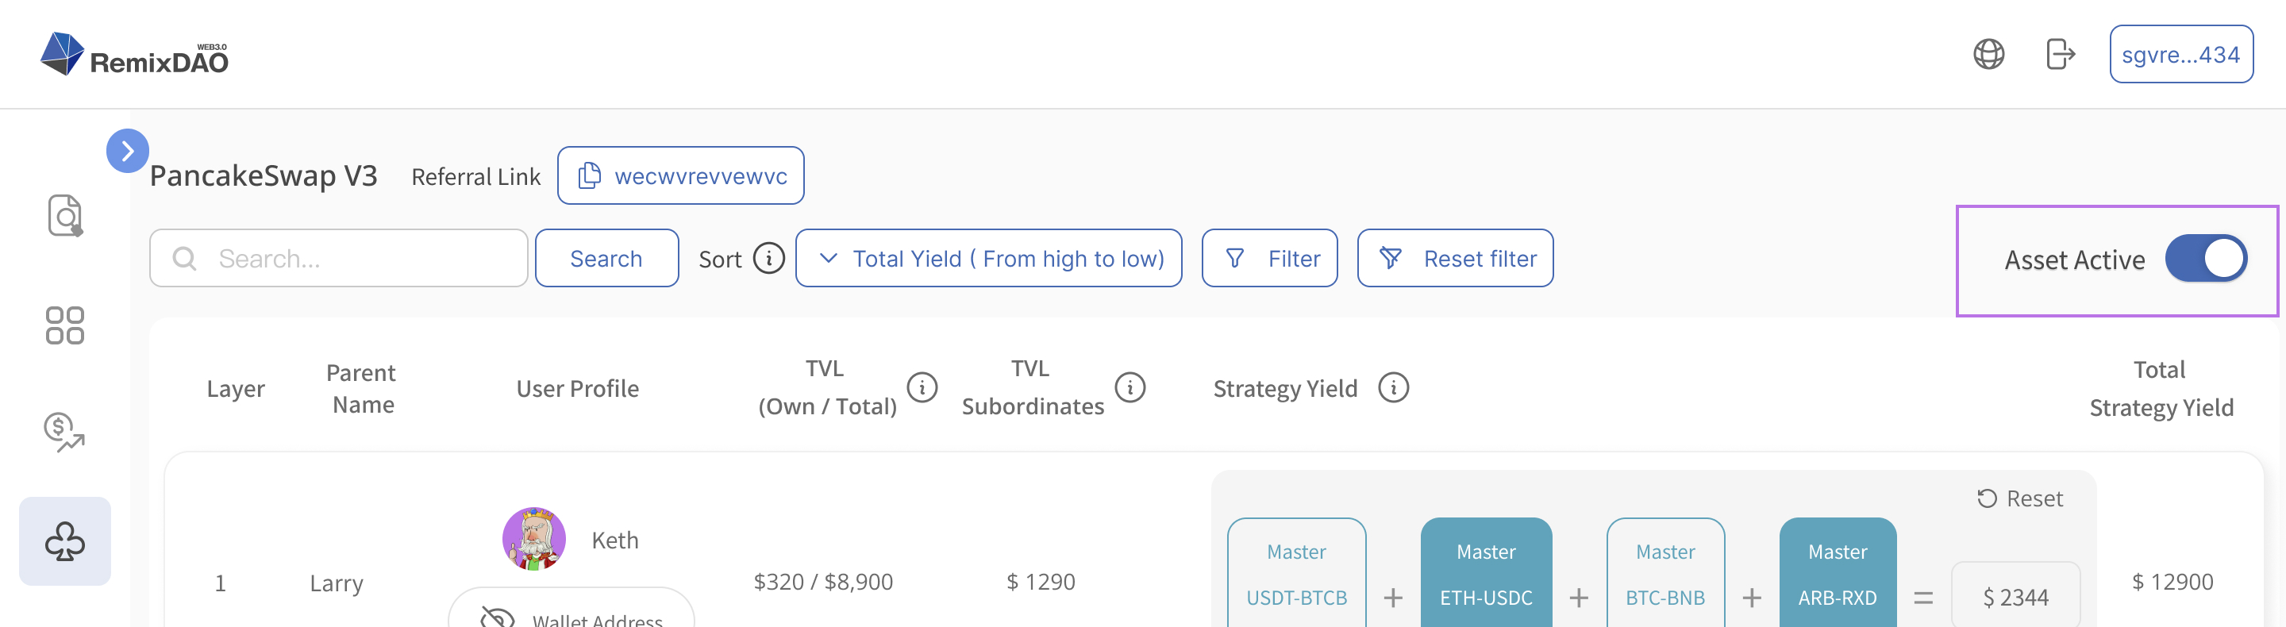Show Sort info tooltip icon
The width and height of the screenshot is (2286, 627).
(x=768, y=258)
